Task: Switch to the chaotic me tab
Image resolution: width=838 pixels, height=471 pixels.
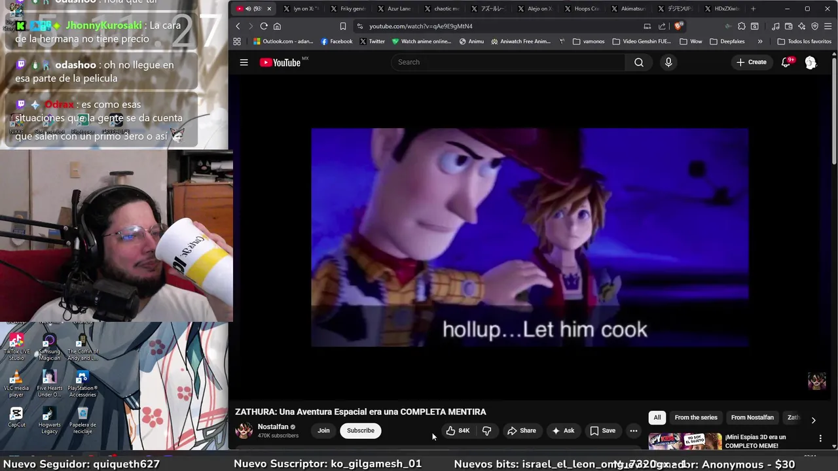Action: (x=442, y=9)
